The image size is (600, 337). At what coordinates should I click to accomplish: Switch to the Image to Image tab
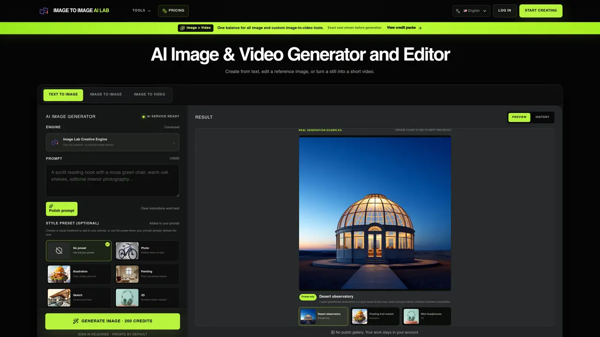point(106,95)
